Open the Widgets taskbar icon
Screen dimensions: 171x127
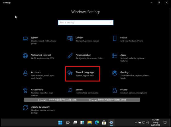point(82,123)
